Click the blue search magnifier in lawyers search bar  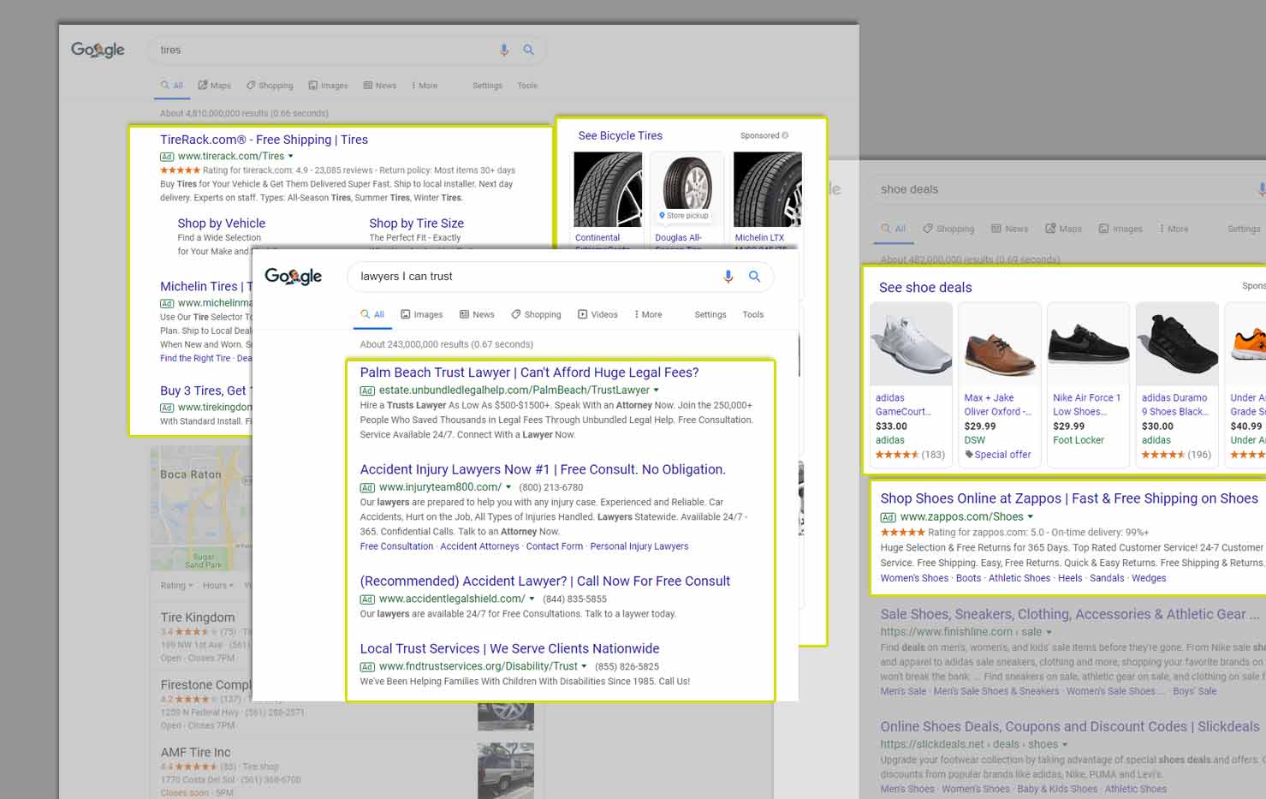(754, 276)
